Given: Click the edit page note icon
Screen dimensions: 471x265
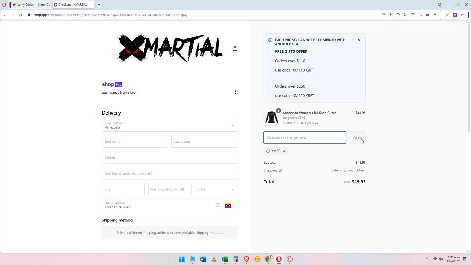Looking at the screenshot, I should pyautogui.click(x=383, y=15).
